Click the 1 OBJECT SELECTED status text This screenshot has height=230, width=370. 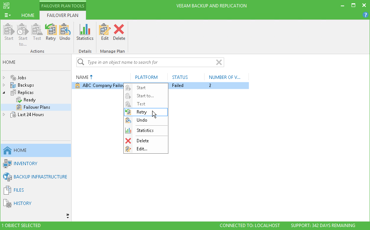21,226
